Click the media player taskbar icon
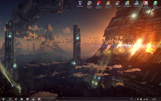Viewport: 161px width, 101px height. pos(27,99)
